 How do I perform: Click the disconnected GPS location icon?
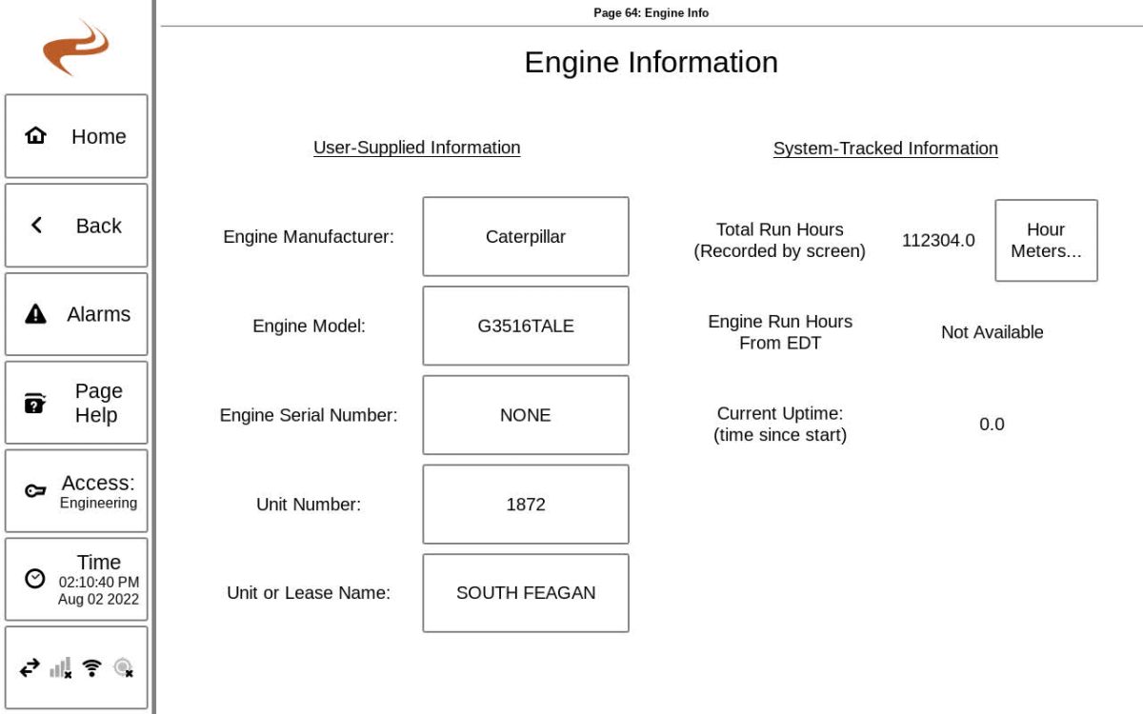click(123, 667)
